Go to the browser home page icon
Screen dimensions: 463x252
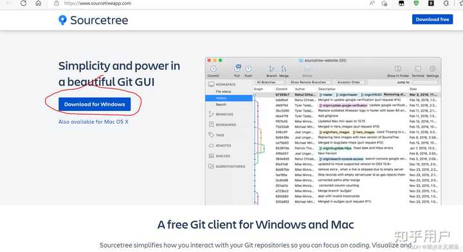coord(39,3)
